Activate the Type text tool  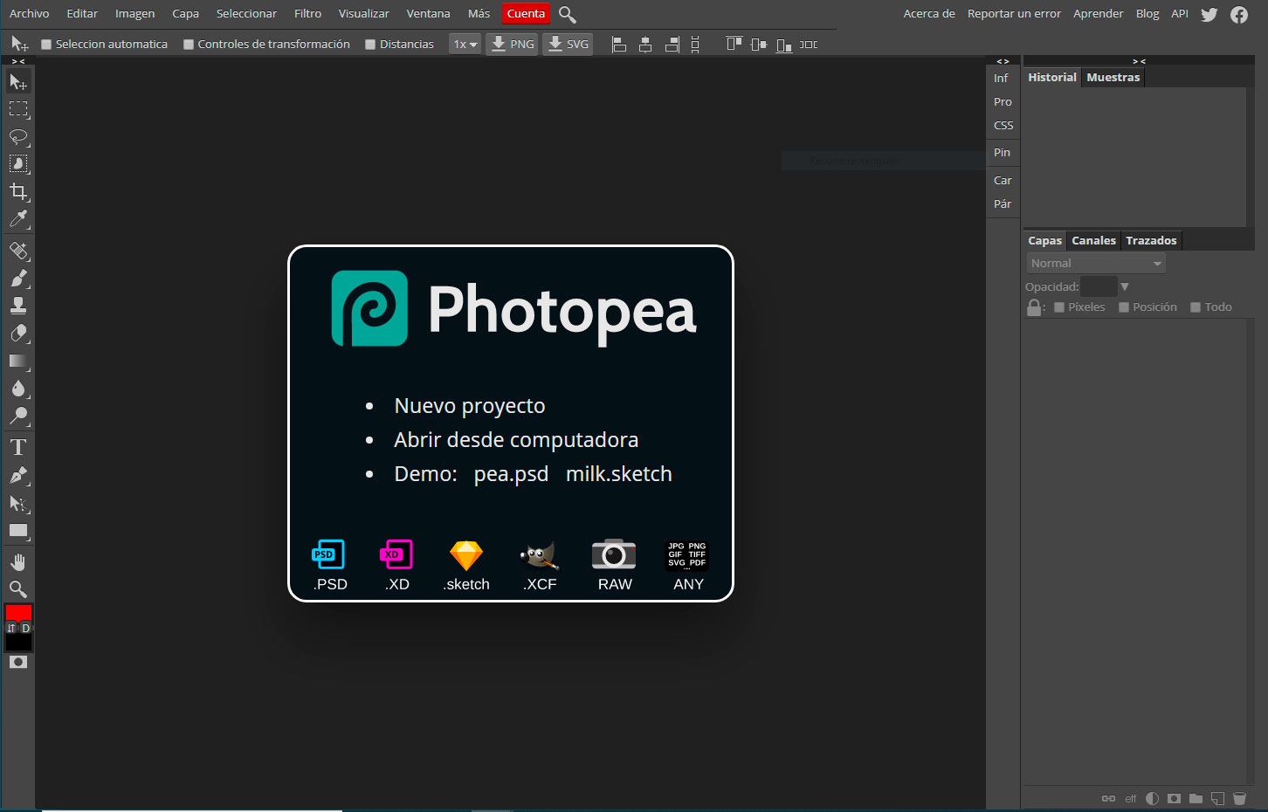tap(18, 447)
